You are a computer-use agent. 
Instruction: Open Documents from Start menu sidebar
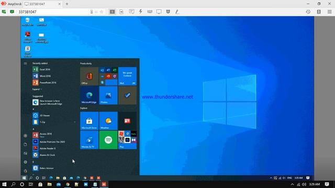tap(25, 145)
